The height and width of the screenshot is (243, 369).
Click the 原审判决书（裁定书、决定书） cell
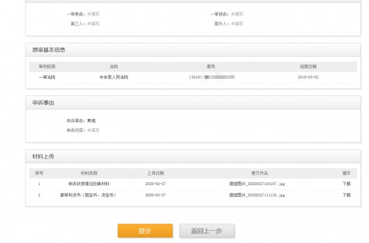[x=88, y=195]
